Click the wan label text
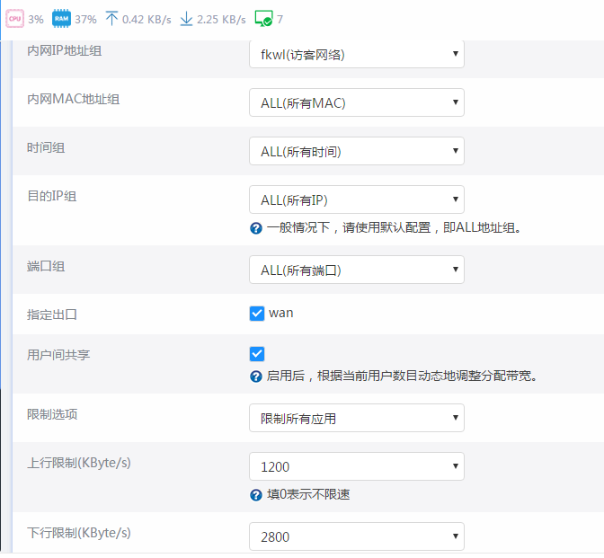604x558 pixels. tap(280, 313)
